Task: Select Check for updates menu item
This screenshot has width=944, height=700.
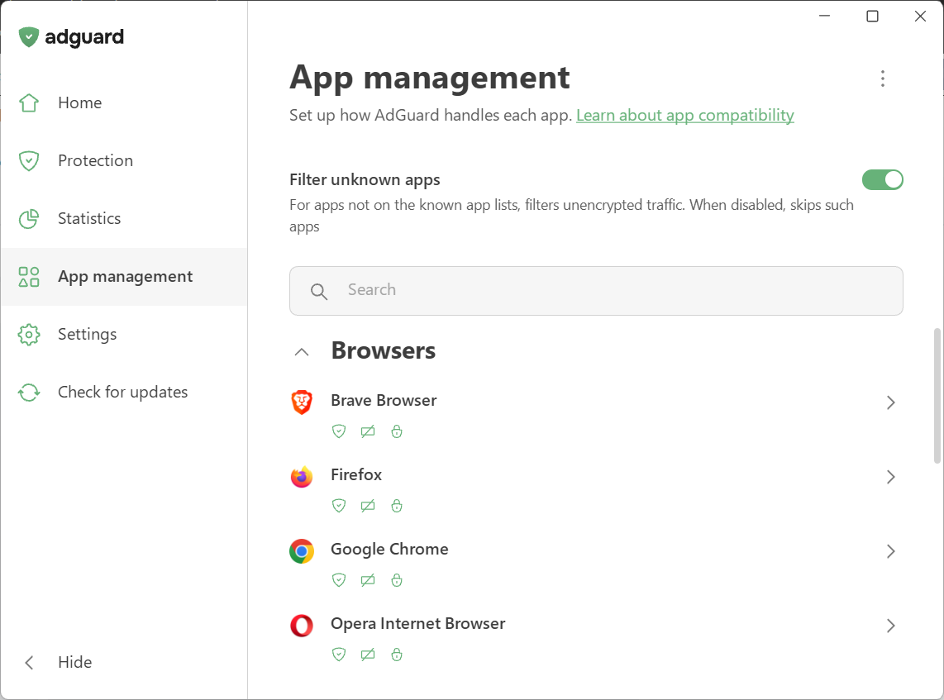Action: pyautogui.click(x=124, y=393)
